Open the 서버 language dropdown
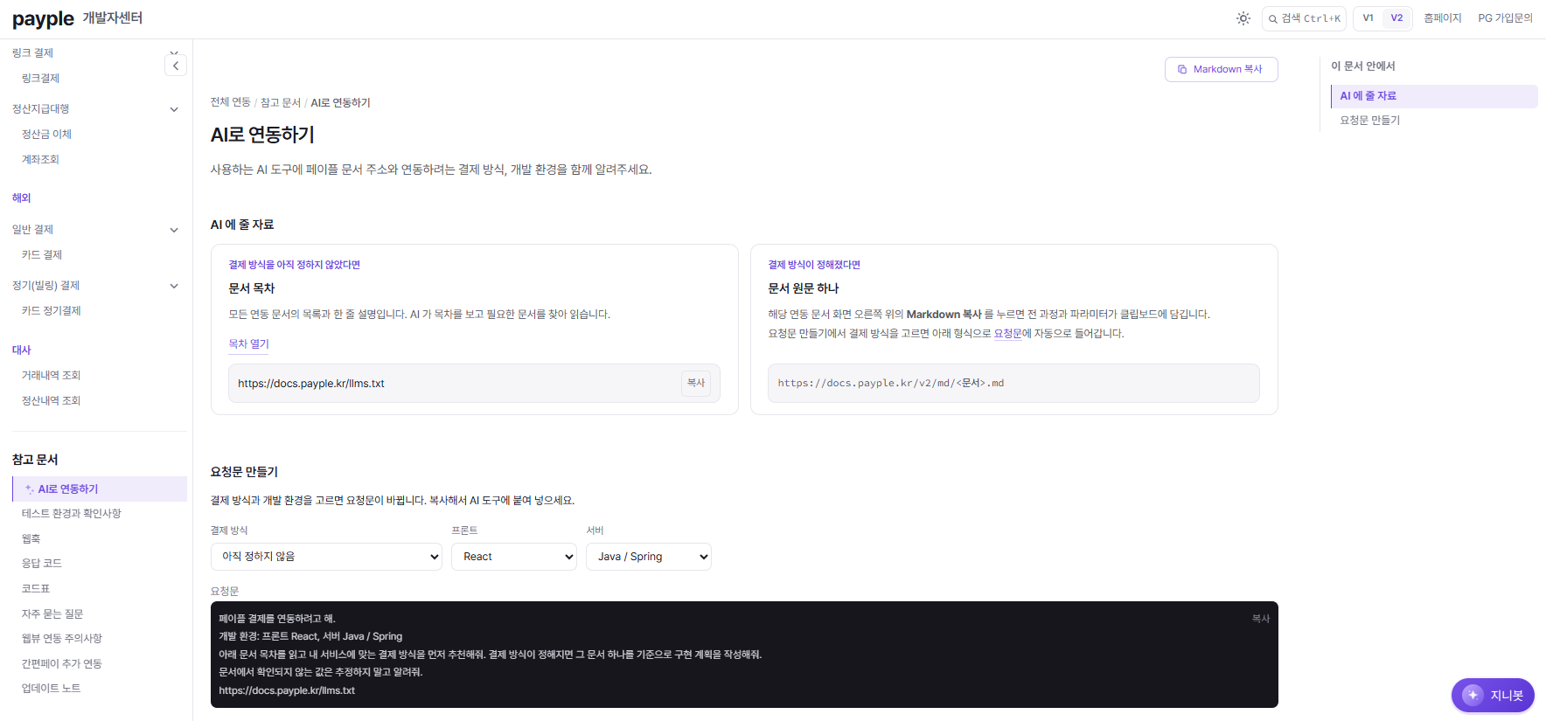The image size is (1546, 721). (x=649, y=557)
